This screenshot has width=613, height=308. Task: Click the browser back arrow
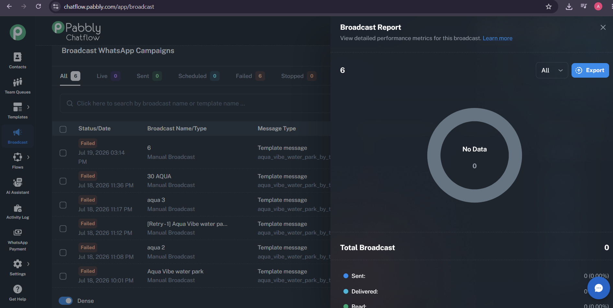pos(9,6)
